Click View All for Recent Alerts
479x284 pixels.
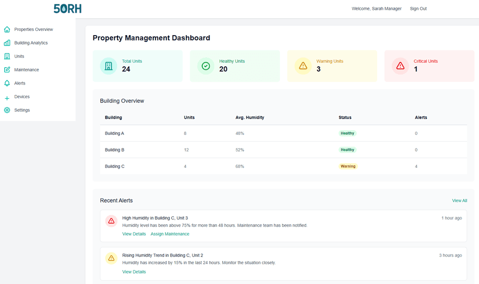pos(460,201)
